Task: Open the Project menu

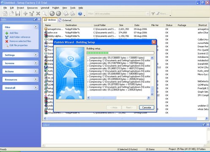Action: click(20, 8)
